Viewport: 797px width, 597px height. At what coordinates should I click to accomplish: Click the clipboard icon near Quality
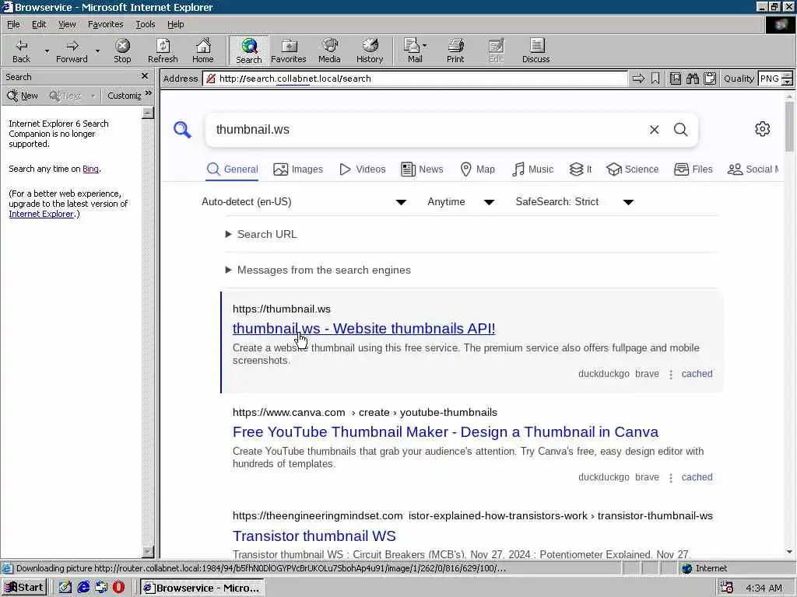click(x=710, y=79)
